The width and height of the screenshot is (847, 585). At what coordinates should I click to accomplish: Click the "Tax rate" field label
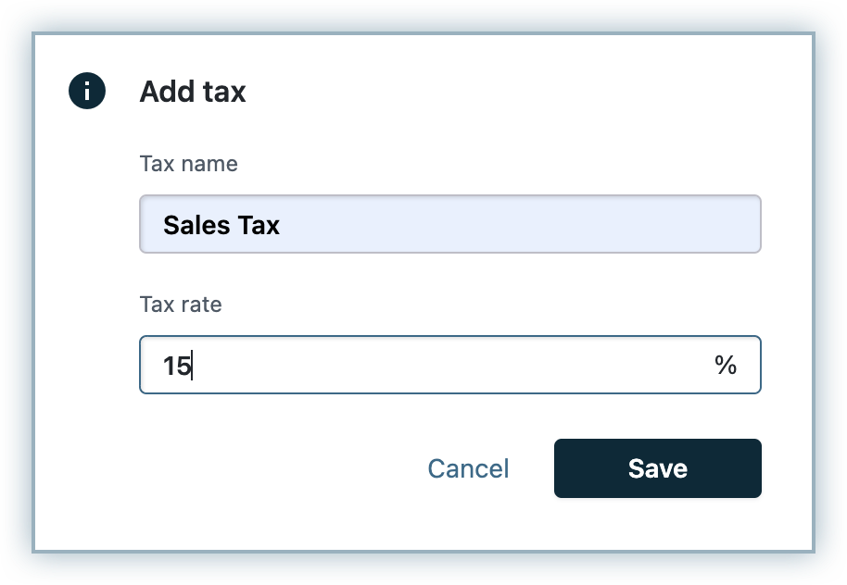pos(181,305)
